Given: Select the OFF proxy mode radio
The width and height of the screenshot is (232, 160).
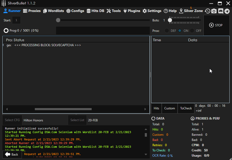Looking at the screenshot, I should pos(192,31).
